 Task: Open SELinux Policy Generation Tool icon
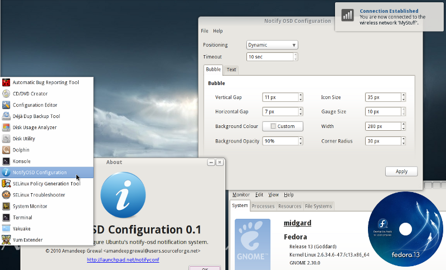(x=6, y=184)
